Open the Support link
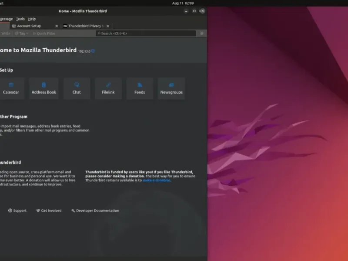This screenshot has height=261, width=348. [x=17, y=211]
